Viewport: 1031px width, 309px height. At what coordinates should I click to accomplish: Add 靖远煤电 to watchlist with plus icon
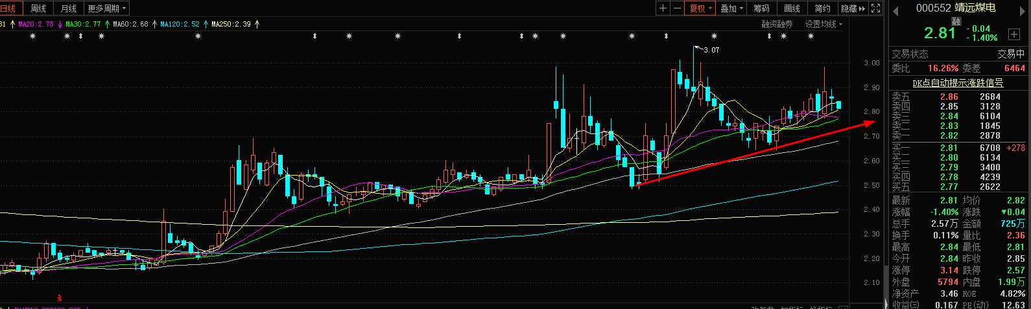coord(1014,34)
